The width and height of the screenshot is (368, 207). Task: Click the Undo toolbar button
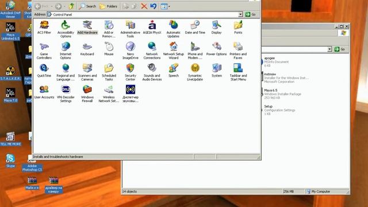154,6
